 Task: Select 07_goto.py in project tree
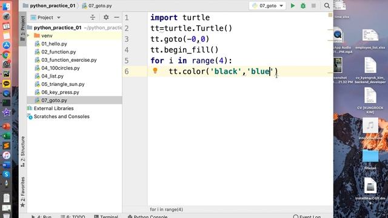[x=54, y=101]
